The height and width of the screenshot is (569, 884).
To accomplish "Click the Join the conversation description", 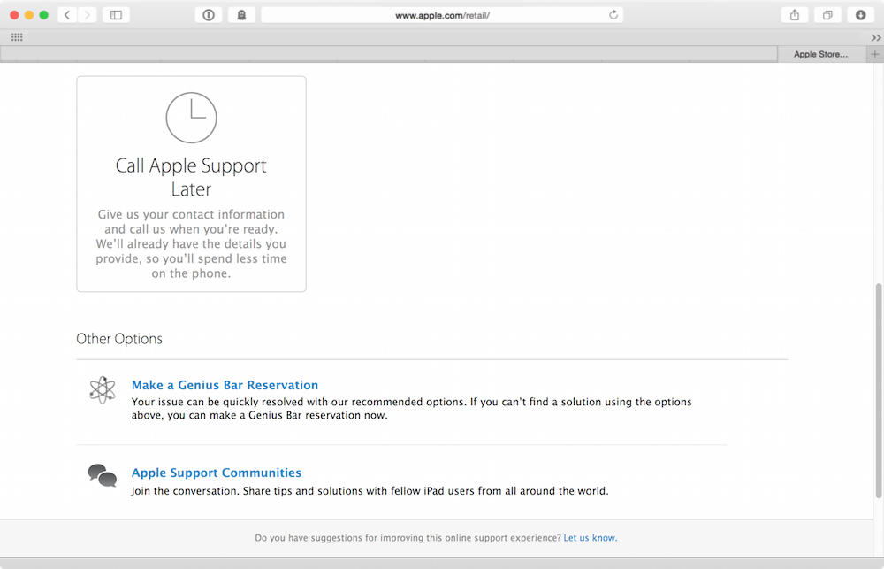I will [x=370, y=491].
